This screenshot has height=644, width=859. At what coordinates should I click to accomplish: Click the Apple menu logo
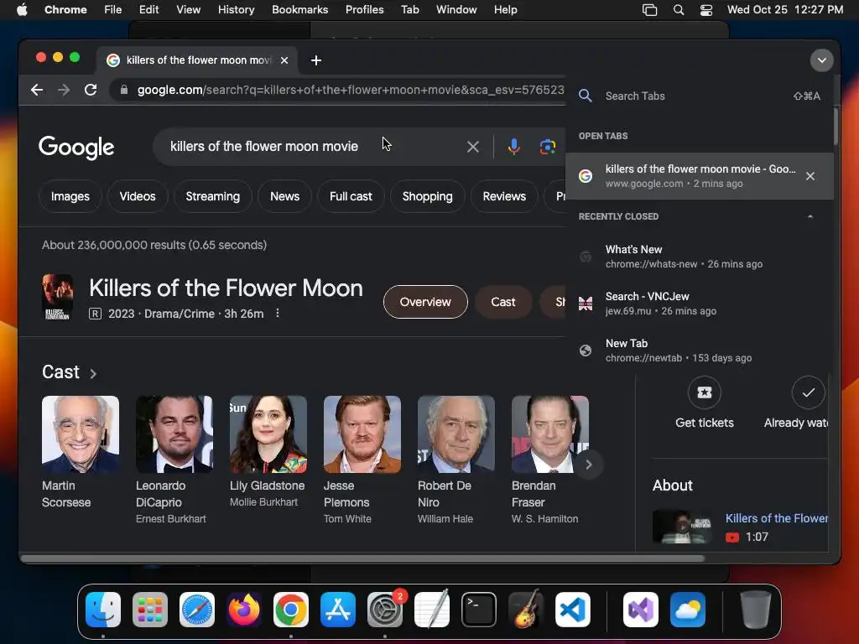click(22, 10)
